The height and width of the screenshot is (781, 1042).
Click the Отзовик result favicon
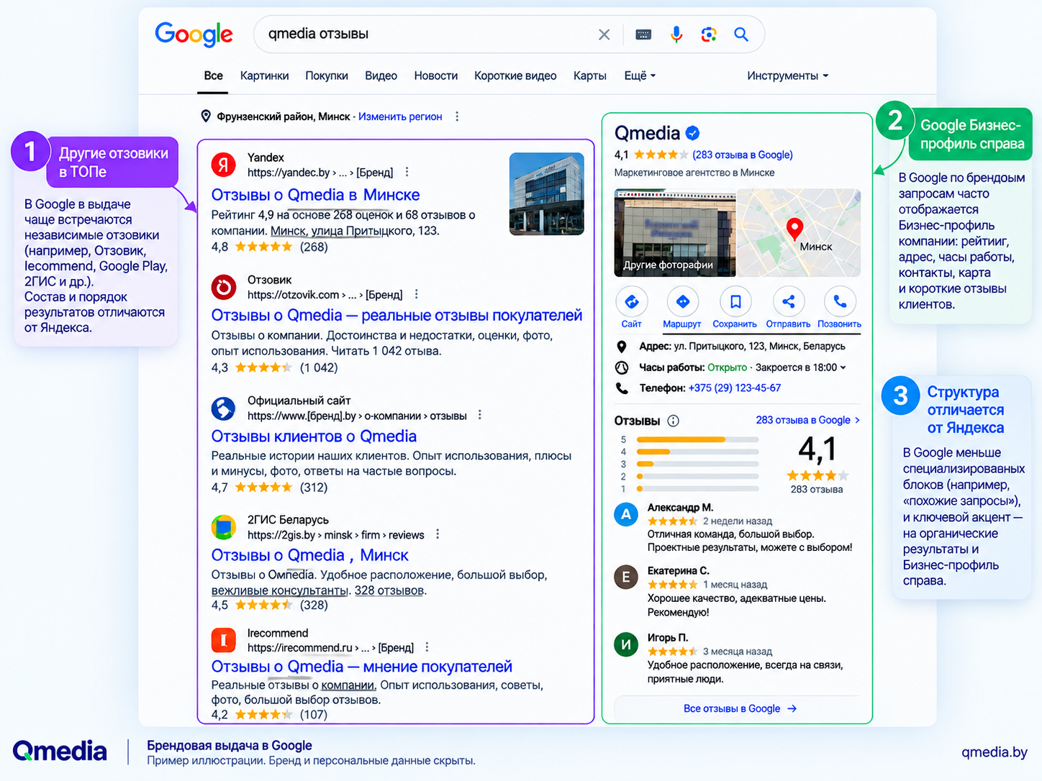tap(224, 287)
